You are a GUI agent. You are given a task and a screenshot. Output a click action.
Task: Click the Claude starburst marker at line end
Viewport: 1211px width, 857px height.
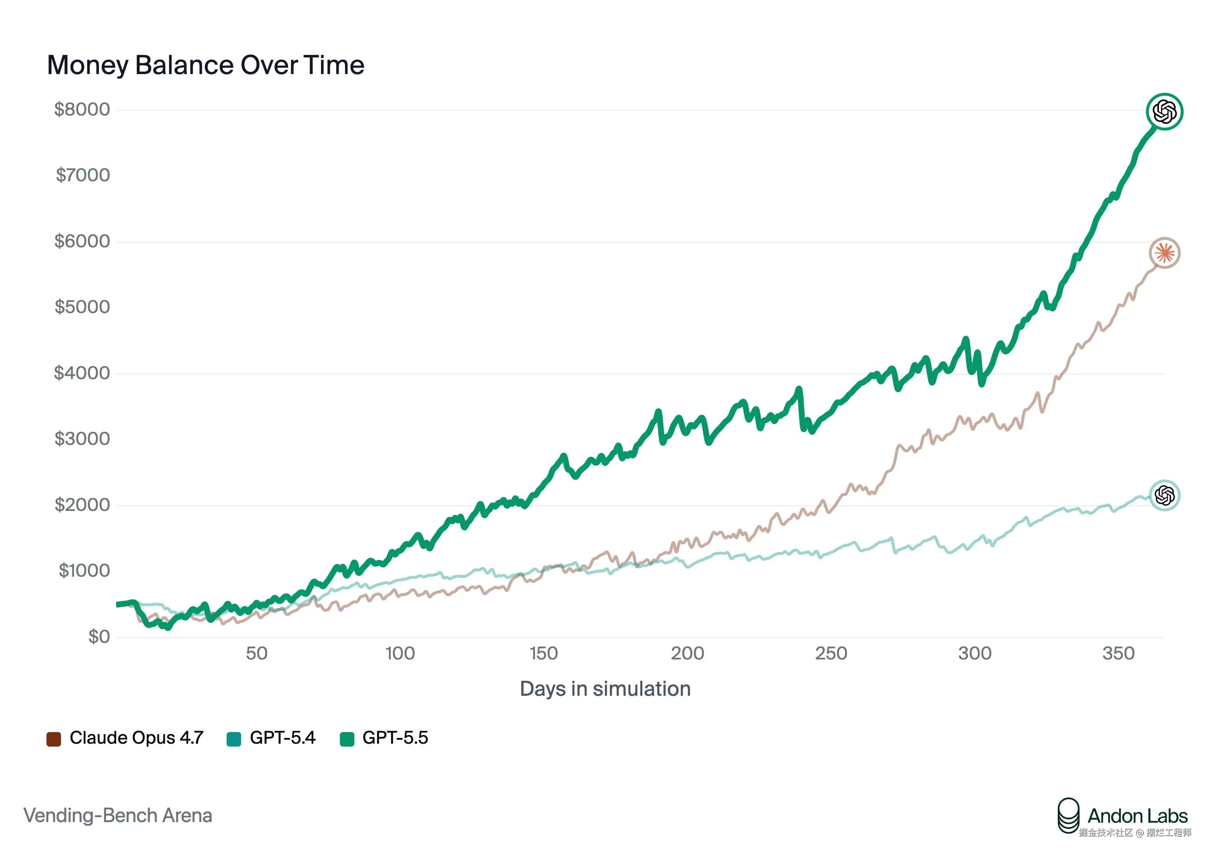(1164, 253)
